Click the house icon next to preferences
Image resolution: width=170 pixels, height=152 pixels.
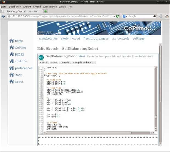click(x=12, y=68)
